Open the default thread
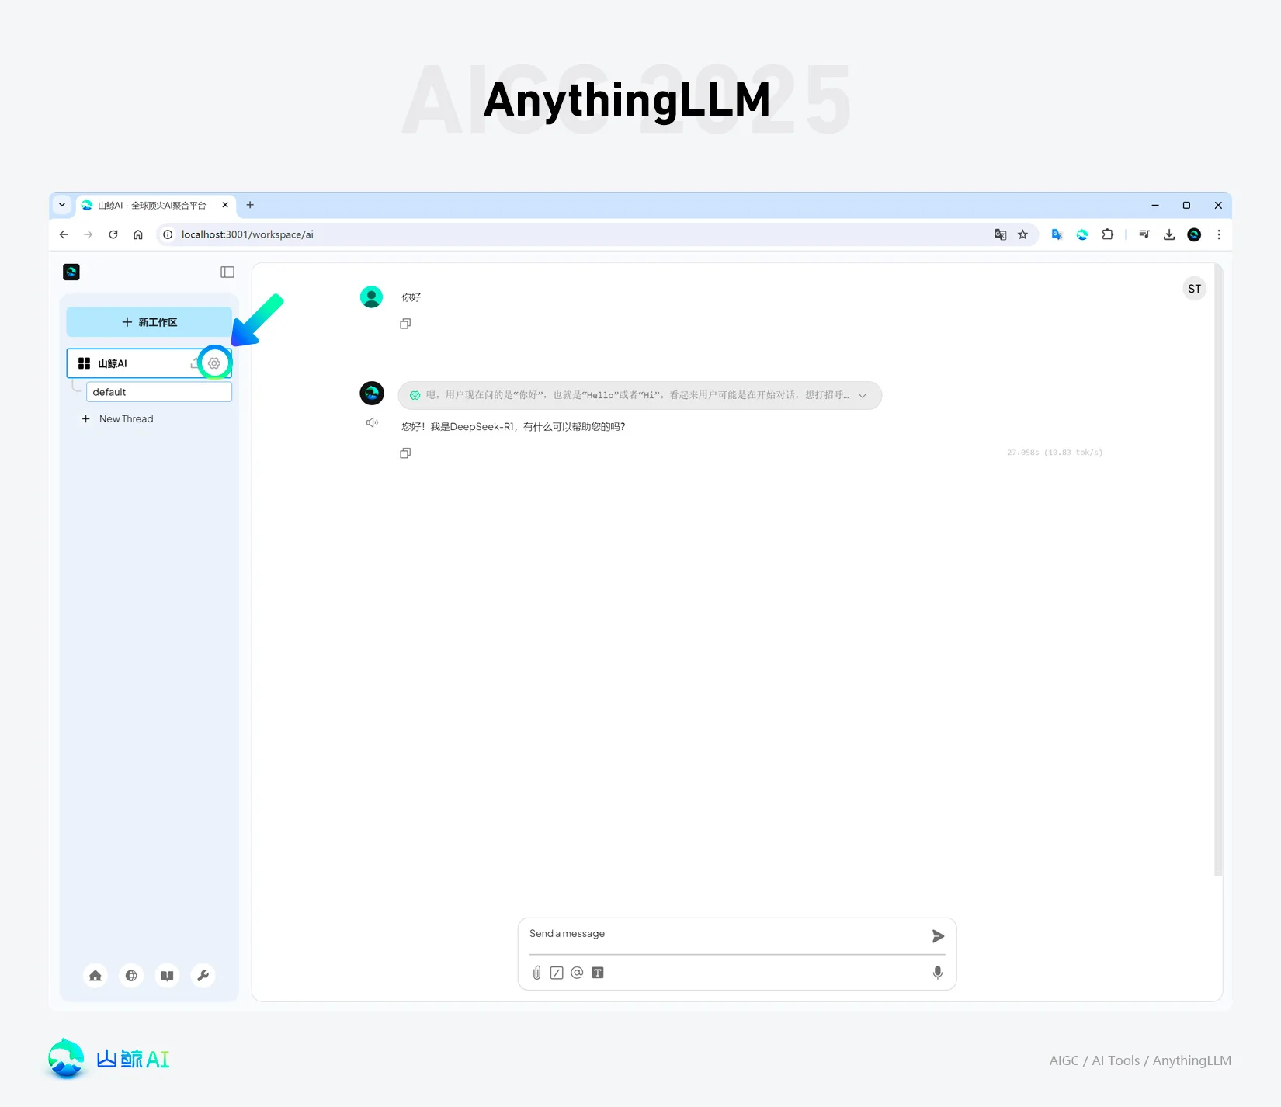Viewport: 1281px width, 1107px height. coord(159,392)
